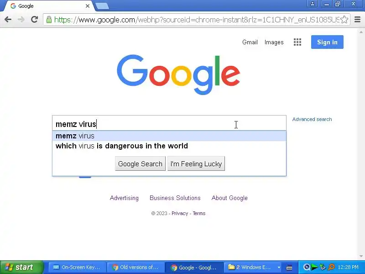Click the page scrollbar down arrow

361,256
